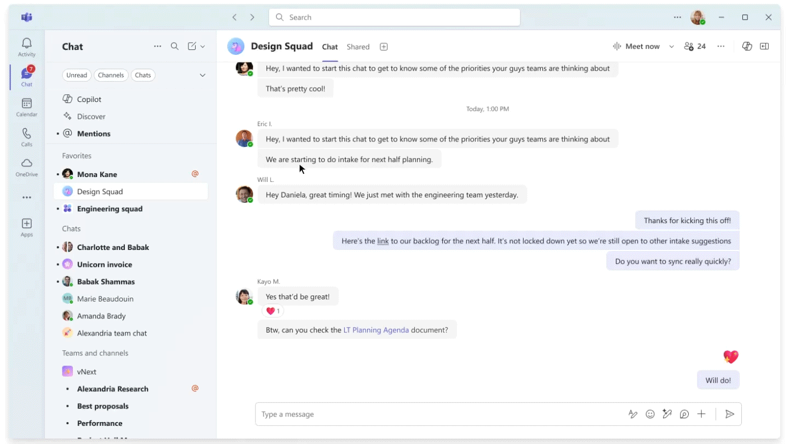Click in the Type a message field
The image size is (789, 444).
coord(438,414)
